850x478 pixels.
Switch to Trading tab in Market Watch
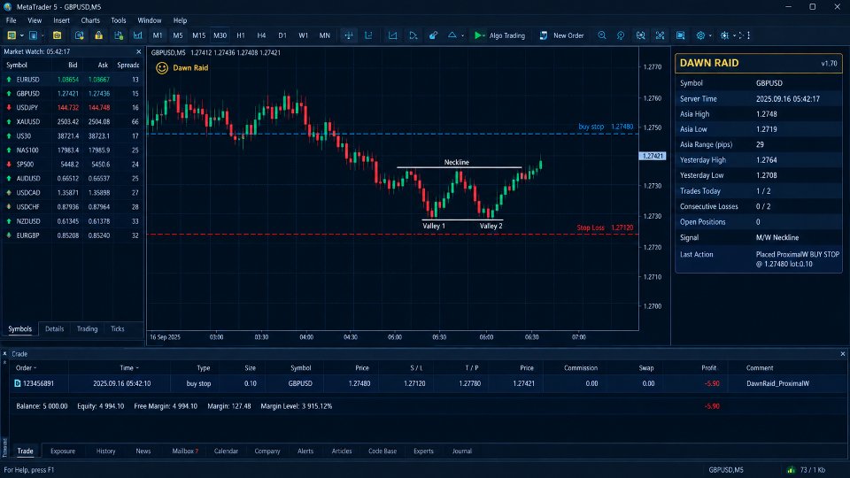87,329
